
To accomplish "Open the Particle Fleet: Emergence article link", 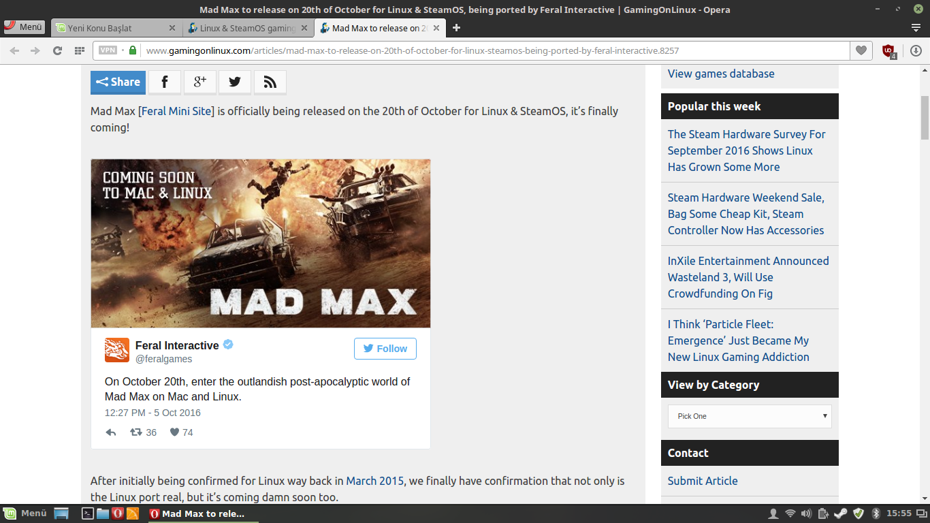I will pos(739,340).
